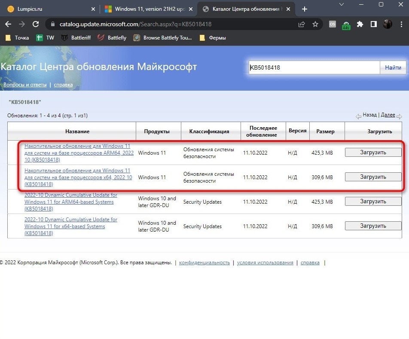Image resolution: width=409 pixels, height=339 pixels.
Task: Click the Назад pagination text
Action: (369, 115)
